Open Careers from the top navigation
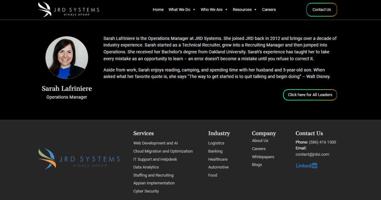Viewport: 381px width, 200px height. tap(269, 10)
